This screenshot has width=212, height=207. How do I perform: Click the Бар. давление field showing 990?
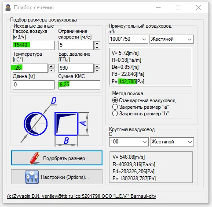click(x=76, y=68)
